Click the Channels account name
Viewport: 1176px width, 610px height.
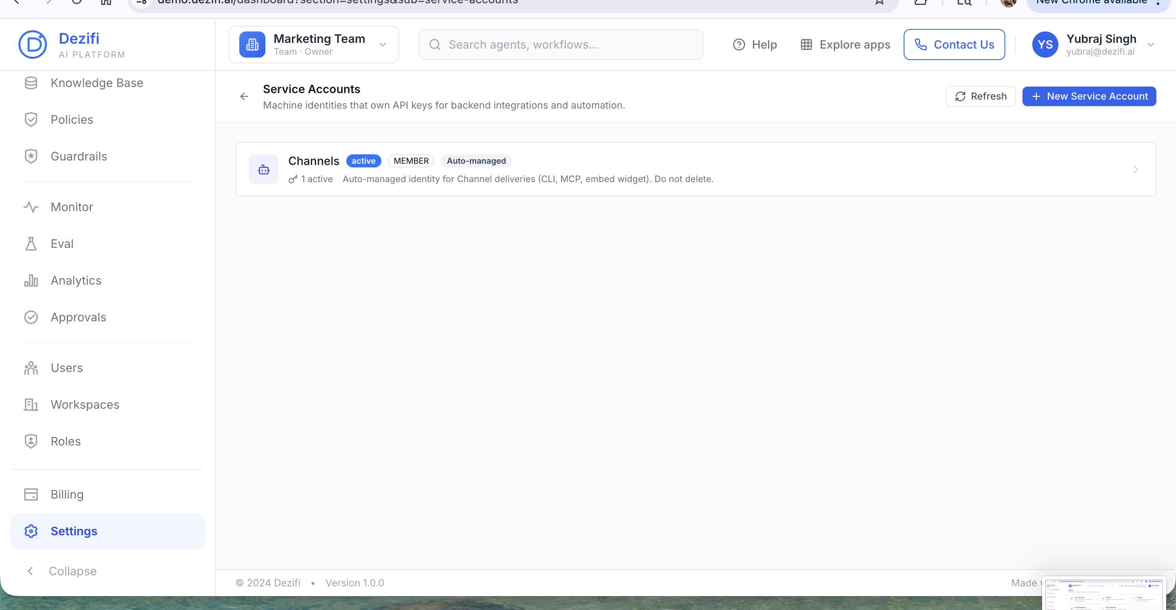[314, 161]
